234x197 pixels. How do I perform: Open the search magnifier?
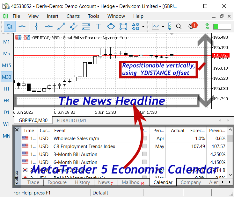pos(179,26)
